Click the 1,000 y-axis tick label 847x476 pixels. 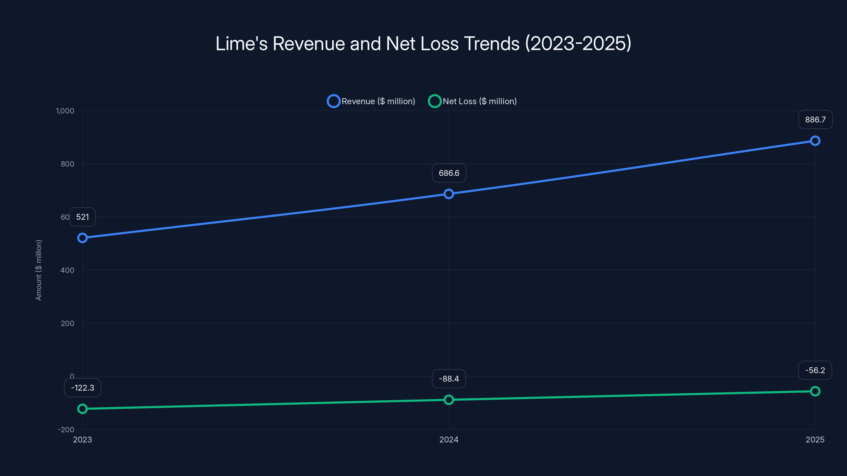(65, 111)
